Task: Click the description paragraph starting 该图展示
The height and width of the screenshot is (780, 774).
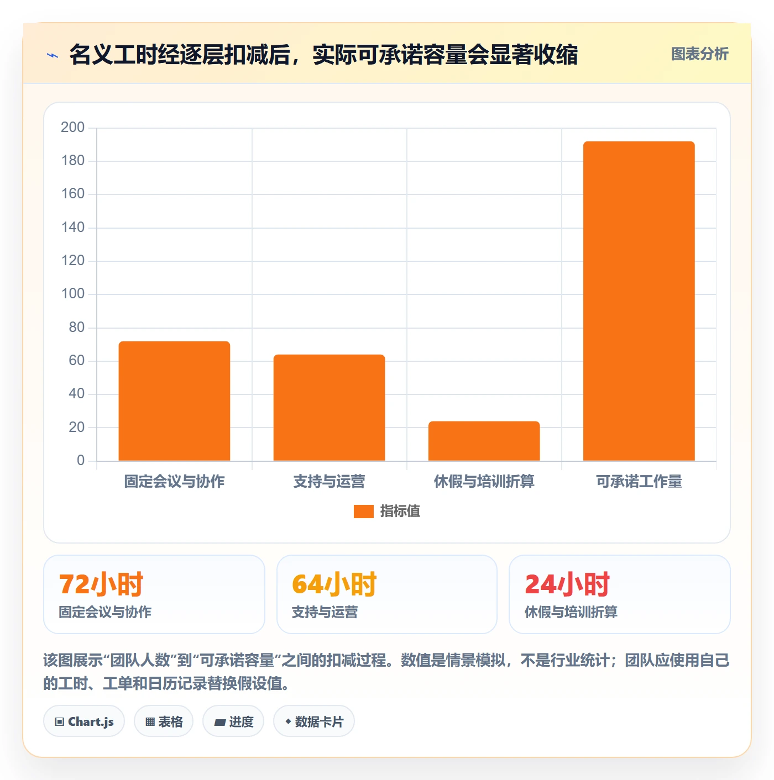Action: (386, 672)
